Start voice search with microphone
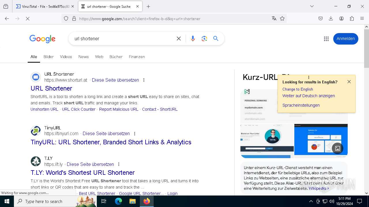The image size is (369, 207). pyautogui.click(x=193, y=39)
